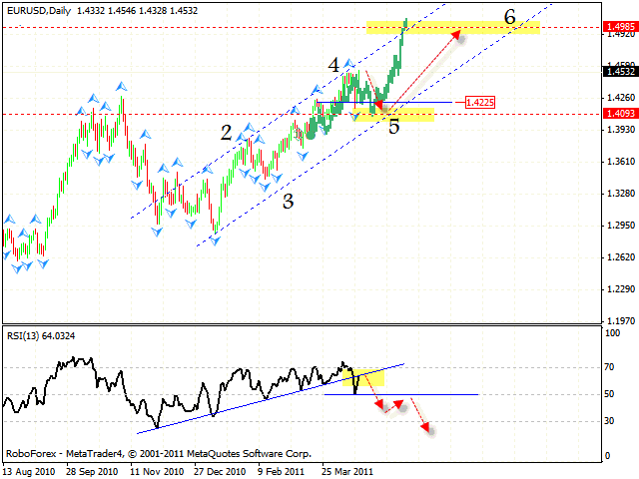Select the 1.4532 current price label
Screen dimensions: 639x479
(x=616, y=71)
